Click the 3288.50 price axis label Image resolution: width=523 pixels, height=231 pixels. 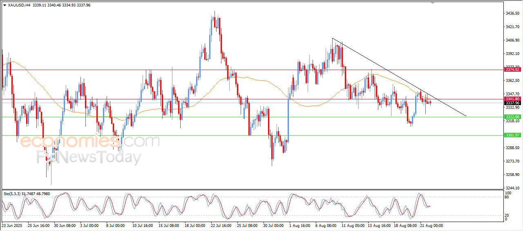(512, 148)
